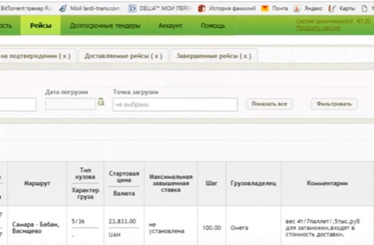Viewport: 374px width, 245px height.
Task: Click the Дата погрузки date field
Action: (70, 104)
